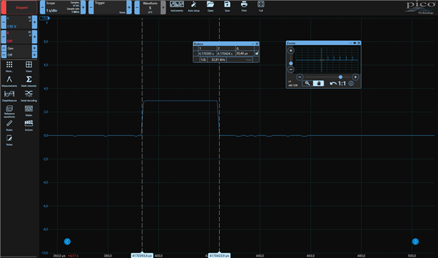Select hand pan tool in Zoom panel
This screenshot has height=258, width=438.
pyautogui.click(x=318, y=83)
